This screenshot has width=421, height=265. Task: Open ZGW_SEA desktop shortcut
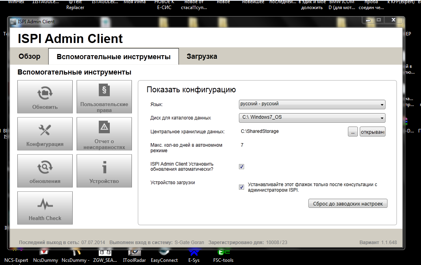click(105, 256)
